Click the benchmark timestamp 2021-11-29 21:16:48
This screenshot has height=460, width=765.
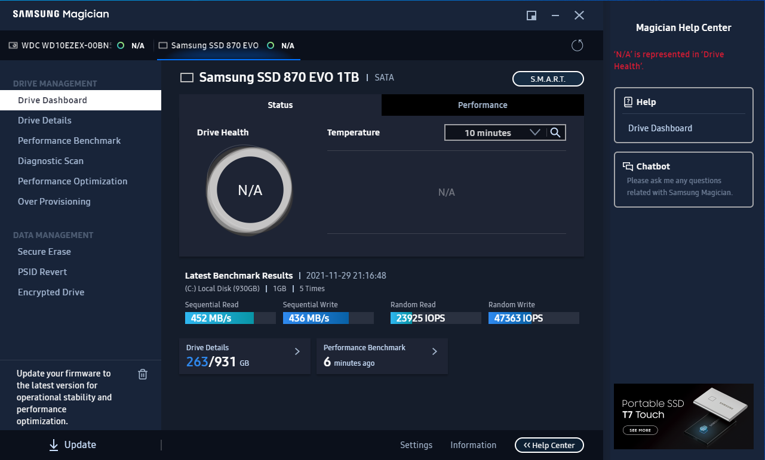[346, 276]
